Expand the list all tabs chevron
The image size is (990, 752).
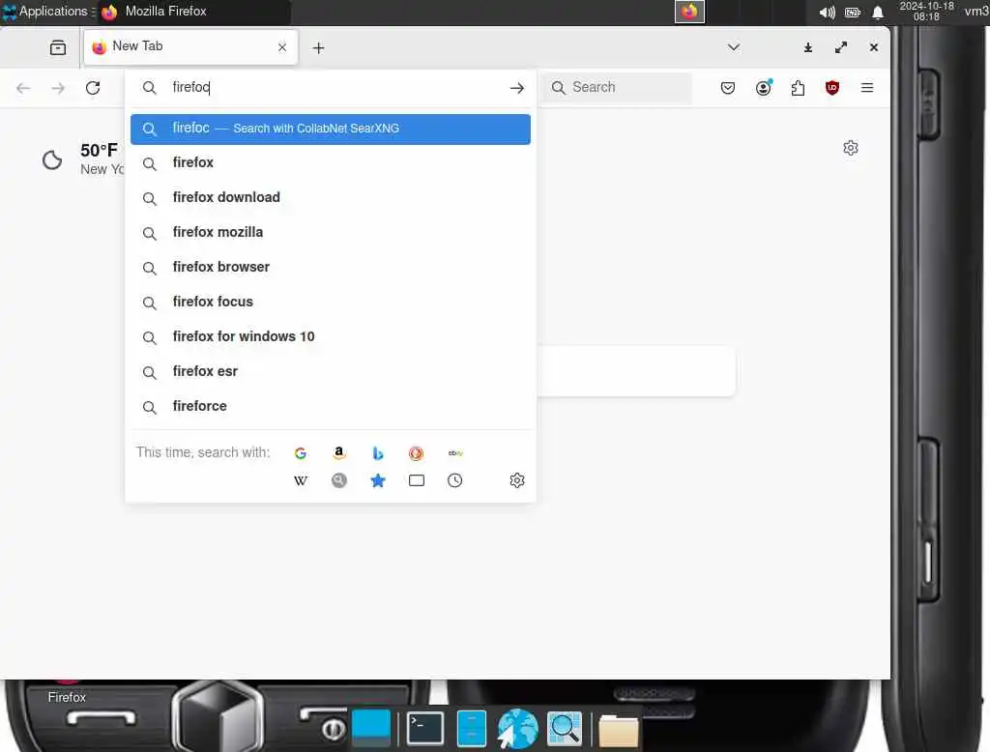pos(734,47)
